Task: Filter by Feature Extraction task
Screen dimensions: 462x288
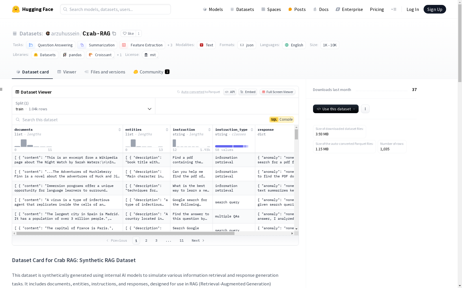Action: point(142,45)
